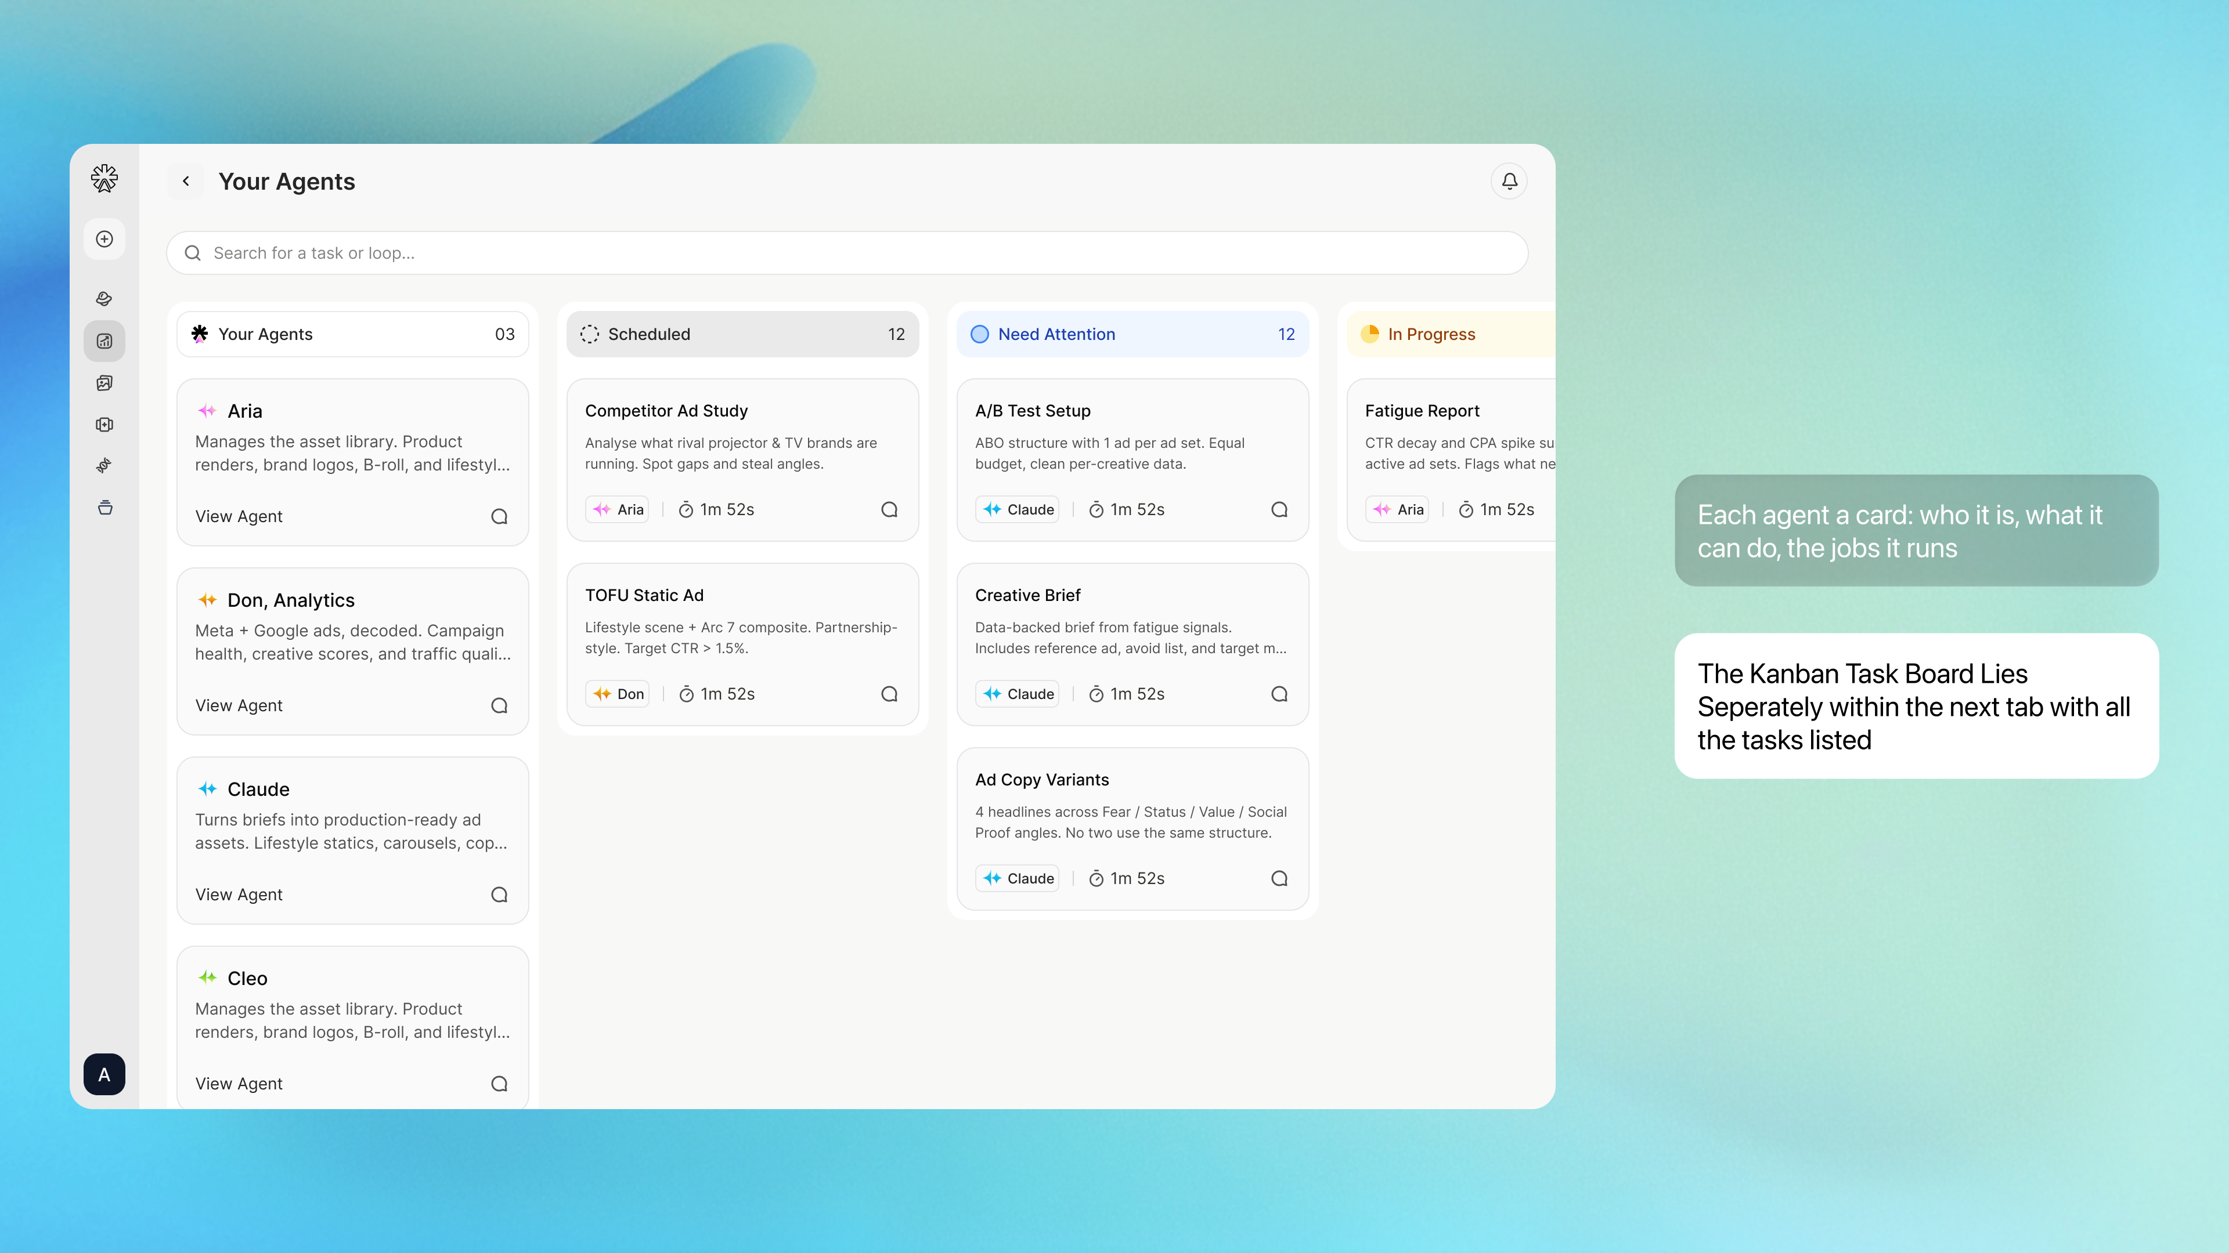Click Aria tag on Competitor Ad Study
The height and width of the screenshot is (1253, 2229).
(617, 509)
